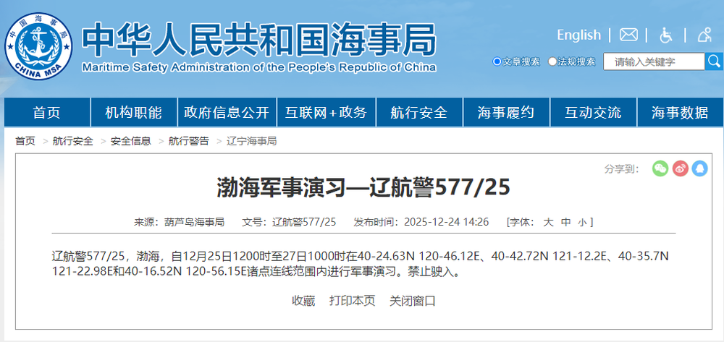This screenshot has width=724, height=342.
Task: Open the 海事数据 navigation menu
Action: 679,113
